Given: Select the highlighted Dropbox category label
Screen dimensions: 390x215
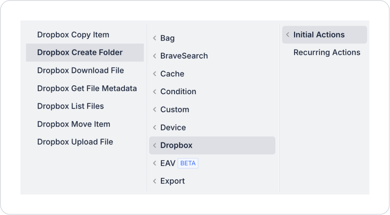Looking at the screenshot, I should coord(176,145).
